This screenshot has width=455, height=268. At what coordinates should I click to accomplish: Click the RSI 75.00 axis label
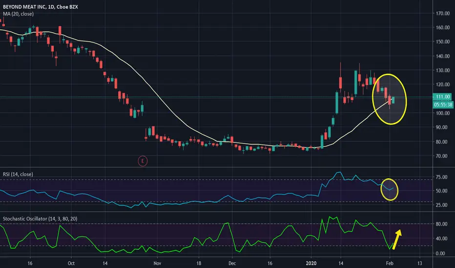(x=441, y=177)
